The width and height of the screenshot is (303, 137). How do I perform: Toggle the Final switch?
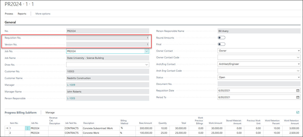(x=221, y=44)
